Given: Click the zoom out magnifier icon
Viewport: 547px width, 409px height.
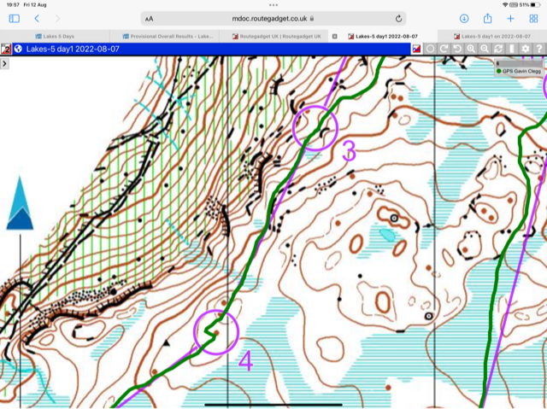Looking at the screenshot, I should (485, 50).
